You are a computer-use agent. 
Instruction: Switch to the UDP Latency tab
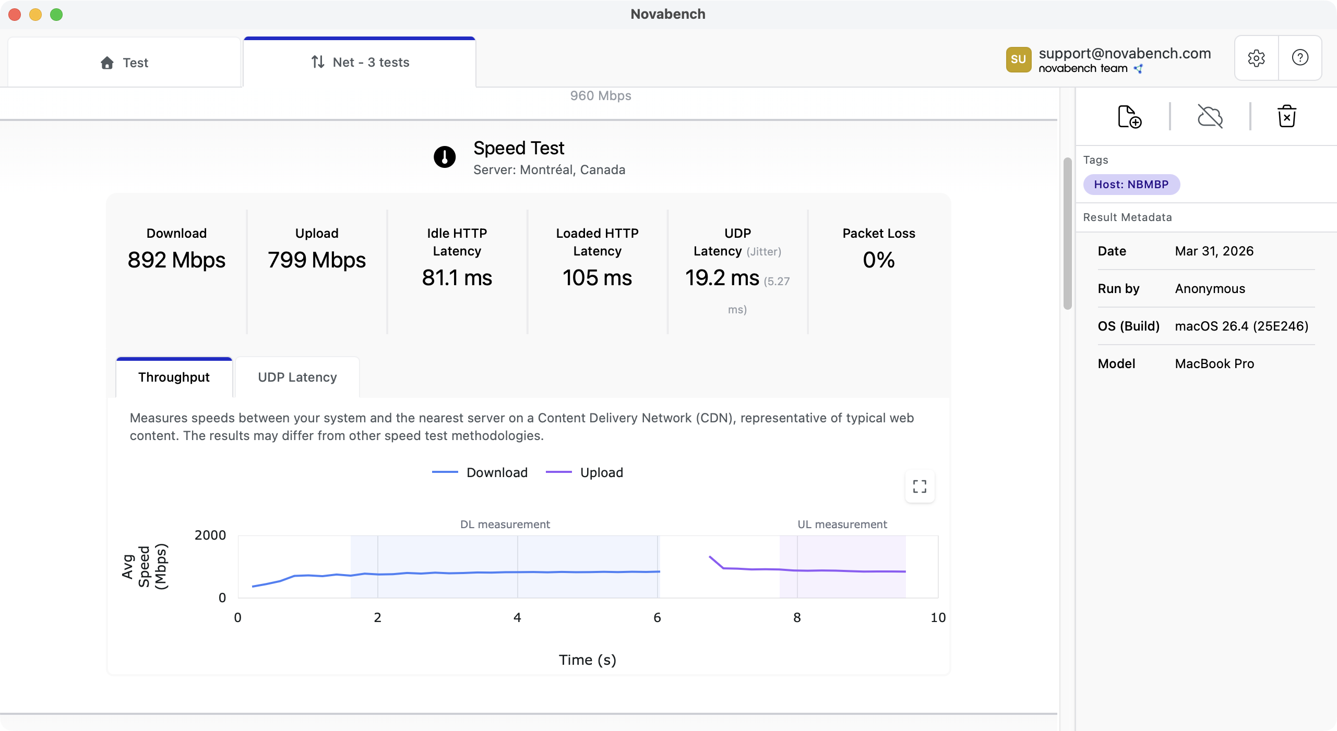(x=296, y=377)
